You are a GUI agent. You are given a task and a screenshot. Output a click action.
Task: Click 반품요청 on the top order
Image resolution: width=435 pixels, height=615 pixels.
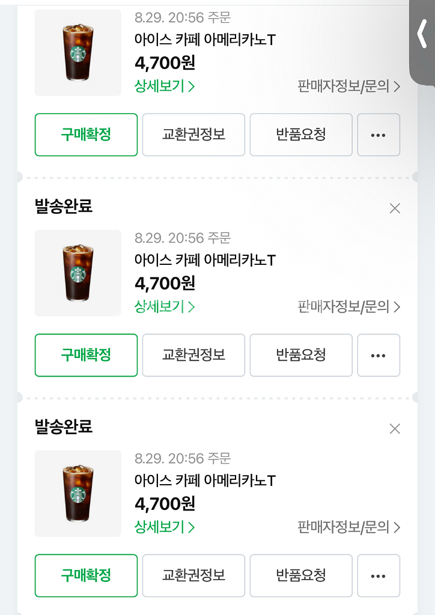[x=301, y=135]
